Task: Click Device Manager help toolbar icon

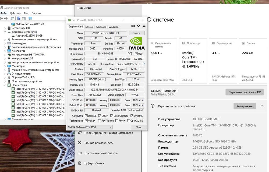Action: [x=19, y=18]
